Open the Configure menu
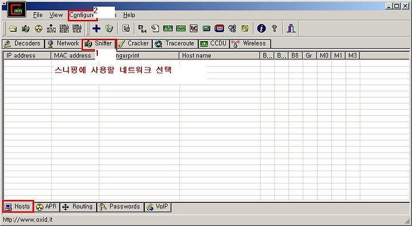The image size is (412, 226). pos(82,15)
